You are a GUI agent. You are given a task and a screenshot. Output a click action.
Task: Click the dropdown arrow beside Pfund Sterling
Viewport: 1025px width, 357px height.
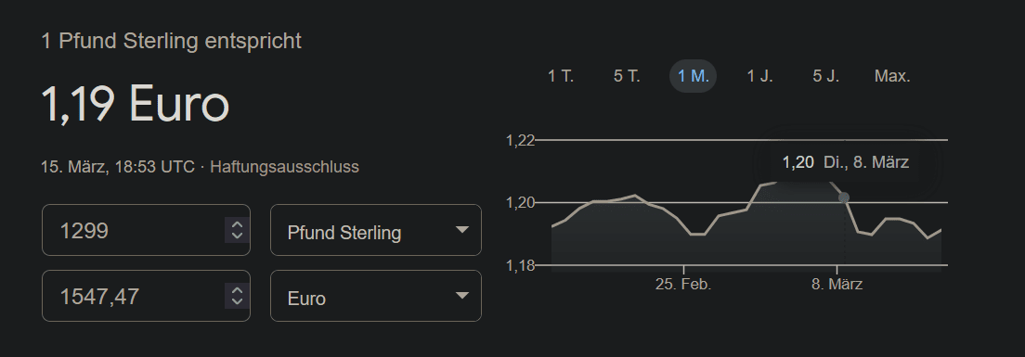pos(462,230)
